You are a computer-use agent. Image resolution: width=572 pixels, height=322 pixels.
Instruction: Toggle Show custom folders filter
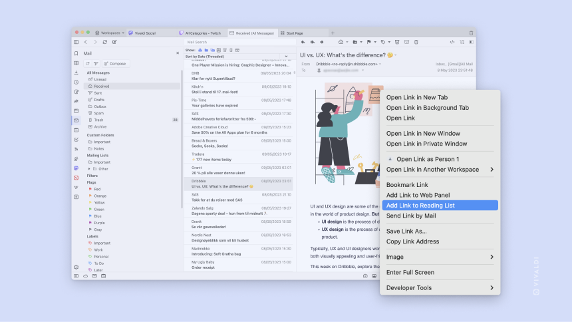(x=206, y=50)
